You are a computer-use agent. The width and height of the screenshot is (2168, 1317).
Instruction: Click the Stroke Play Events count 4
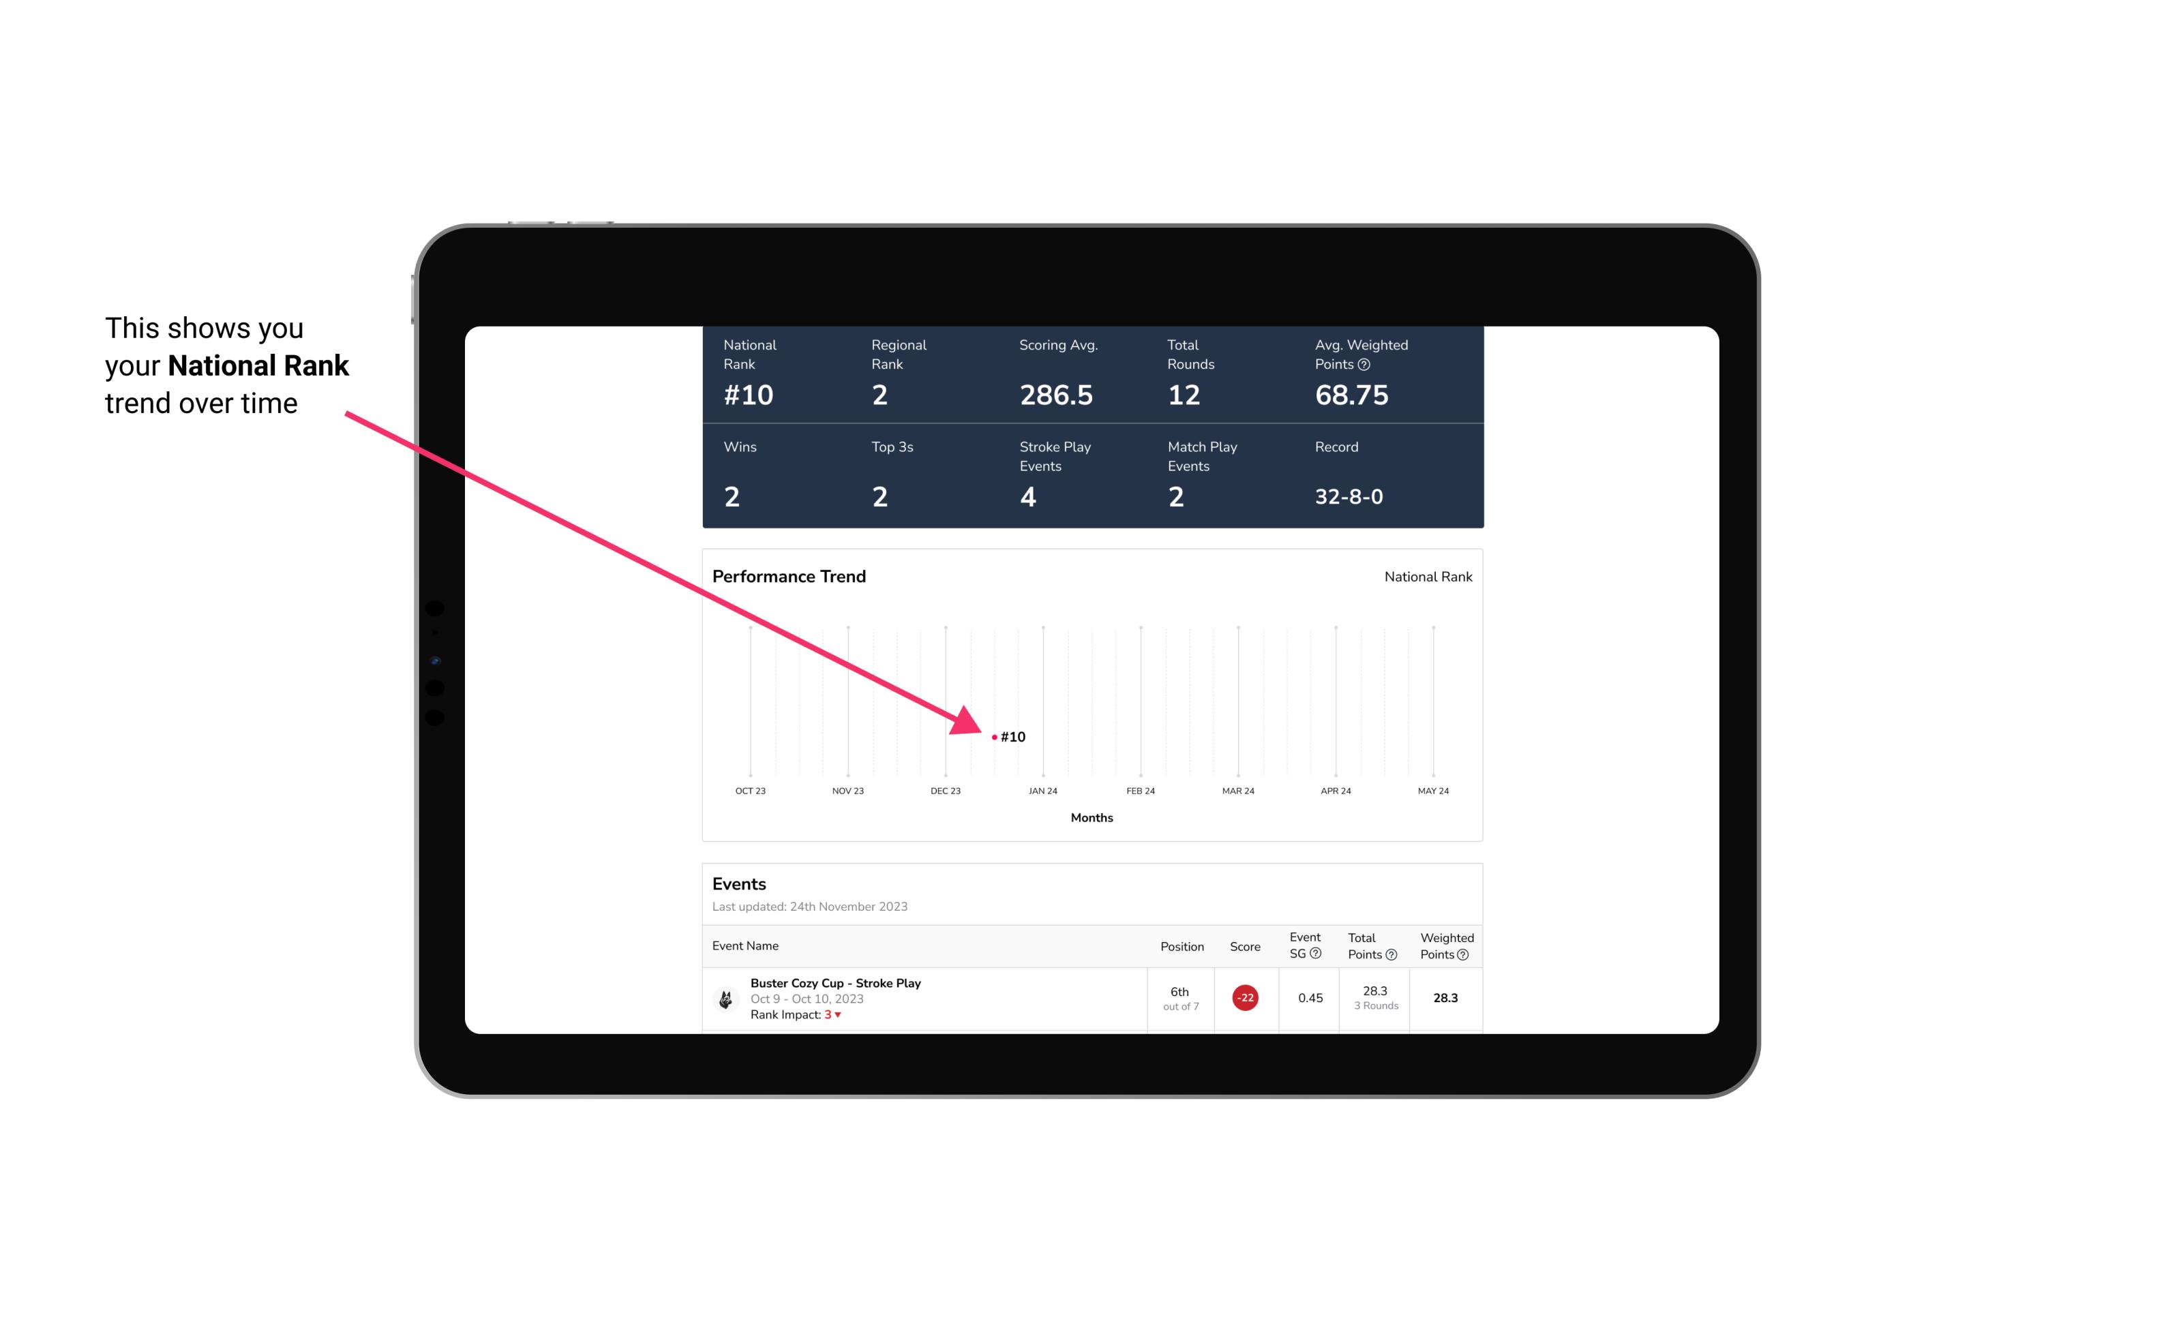coord(1025,497)
